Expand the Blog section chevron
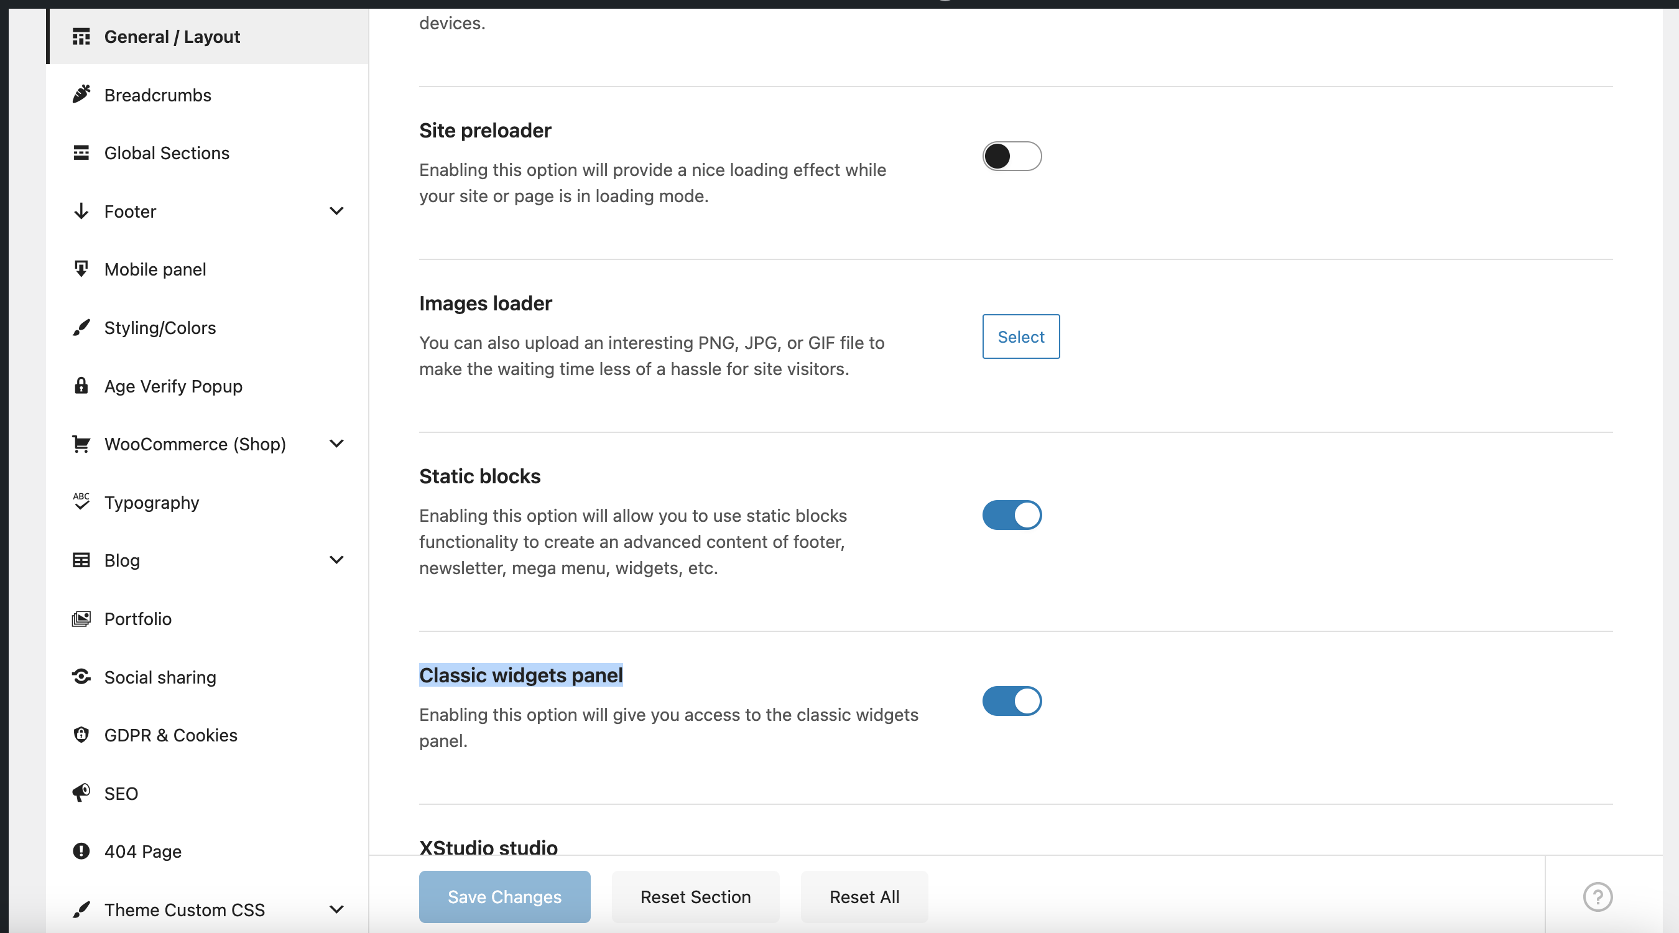1679x933 pixels. (x=336, y=559)
